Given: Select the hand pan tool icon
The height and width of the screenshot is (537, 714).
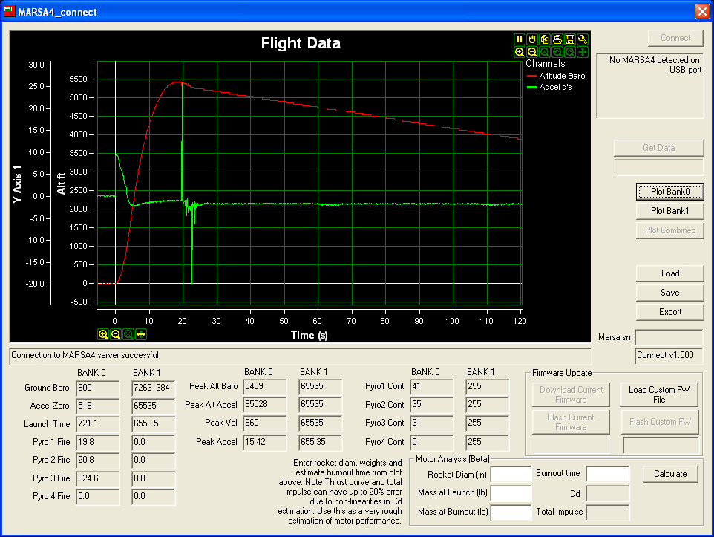Looking at the screenshot, I should [532, 39].
